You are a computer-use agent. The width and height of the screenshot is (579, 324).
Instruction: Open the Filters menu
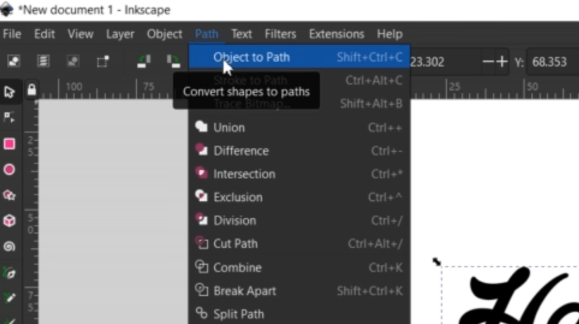click(280, 34)
